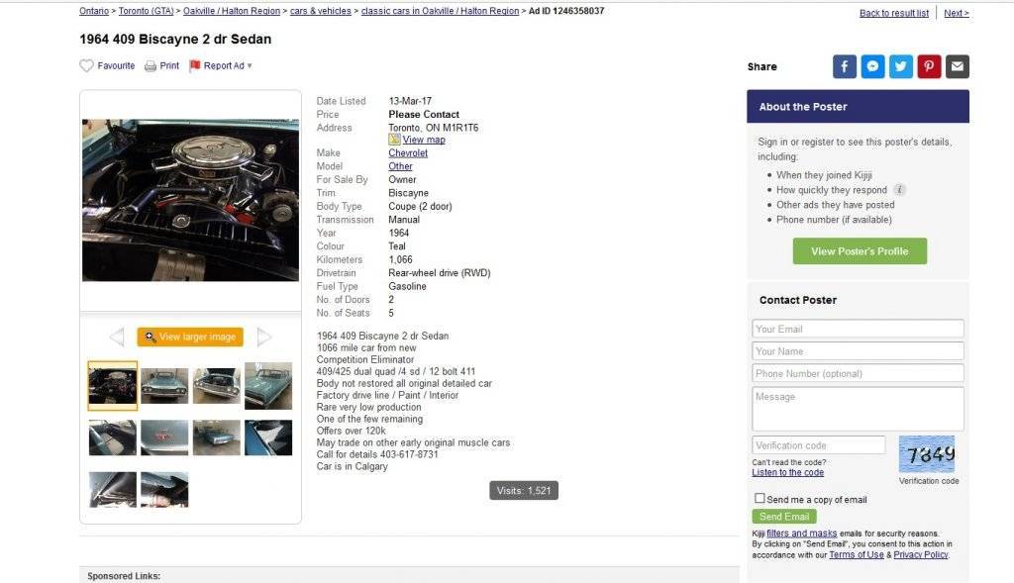
Task: Click the View Poster's Profile button
Action: 860,250
